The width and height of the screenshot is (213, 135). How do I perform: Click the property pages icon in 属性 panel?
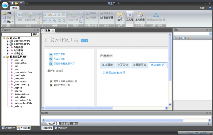184,38
